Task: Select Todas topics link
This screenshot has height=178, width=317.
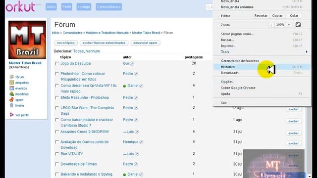Action: coord(78,51)
